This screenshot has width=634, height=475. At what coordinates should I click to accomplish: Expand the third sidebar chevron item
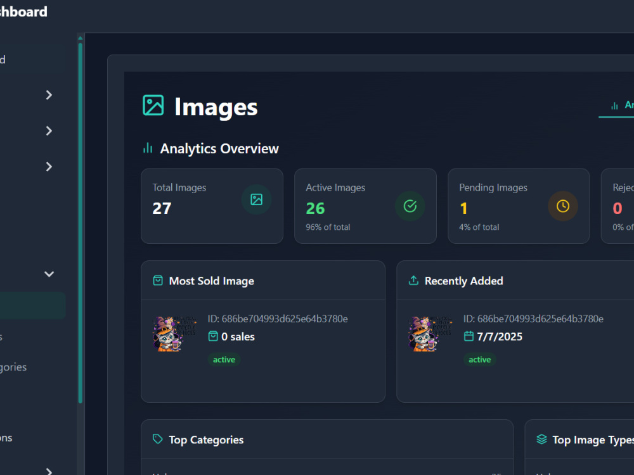pyautogui.click(x=49, y=167)
